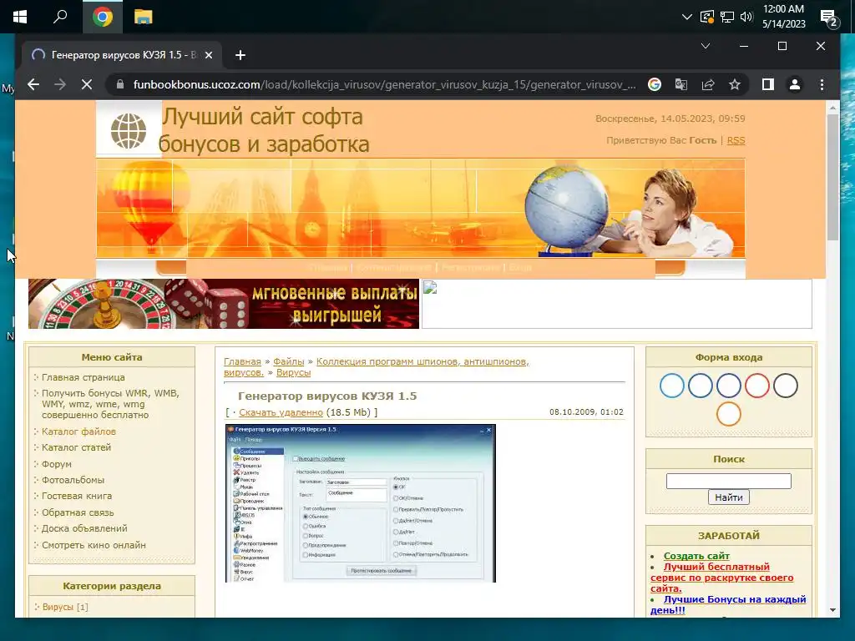Screen dimensions: 855x641
Task: Open File Explorer from taskbar
Action: point(144,17)
